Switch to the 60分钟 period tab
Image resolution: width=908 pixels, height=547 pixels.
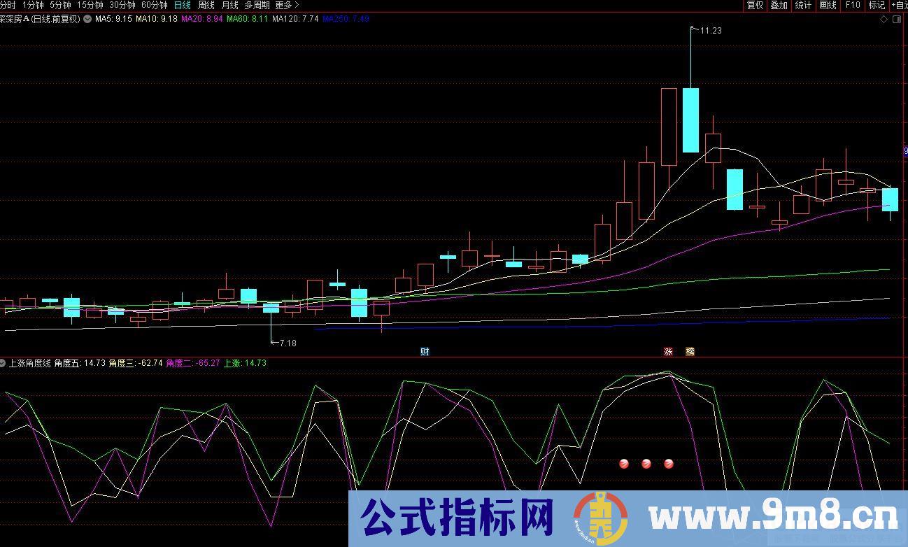154,5
